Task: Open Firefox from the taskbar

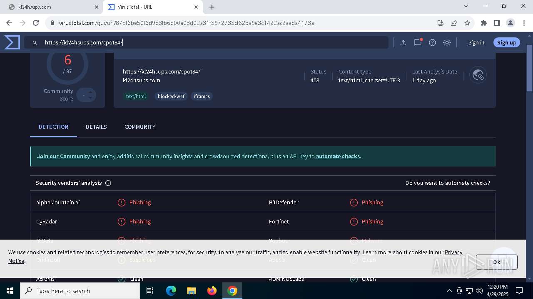Action: [212, 291]
